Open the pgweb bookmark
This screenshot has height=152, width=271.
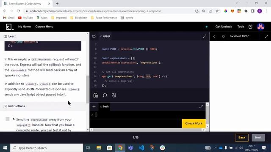[x=127, y=18]
